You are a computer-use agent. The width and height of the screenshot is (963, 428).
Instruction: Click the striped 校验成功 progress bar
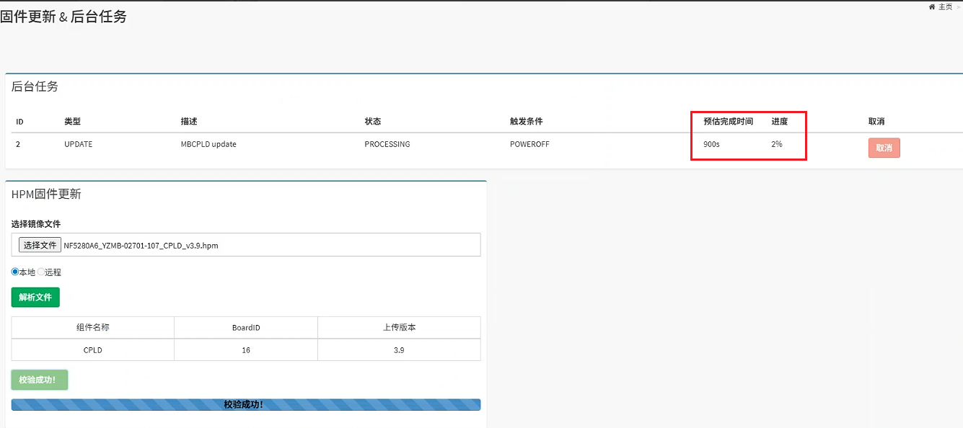[245, 405]
